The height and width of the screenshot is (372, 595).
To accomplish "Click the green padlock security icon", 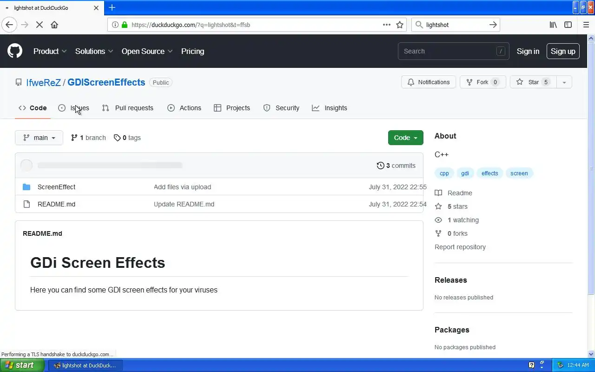I will 125,25.
